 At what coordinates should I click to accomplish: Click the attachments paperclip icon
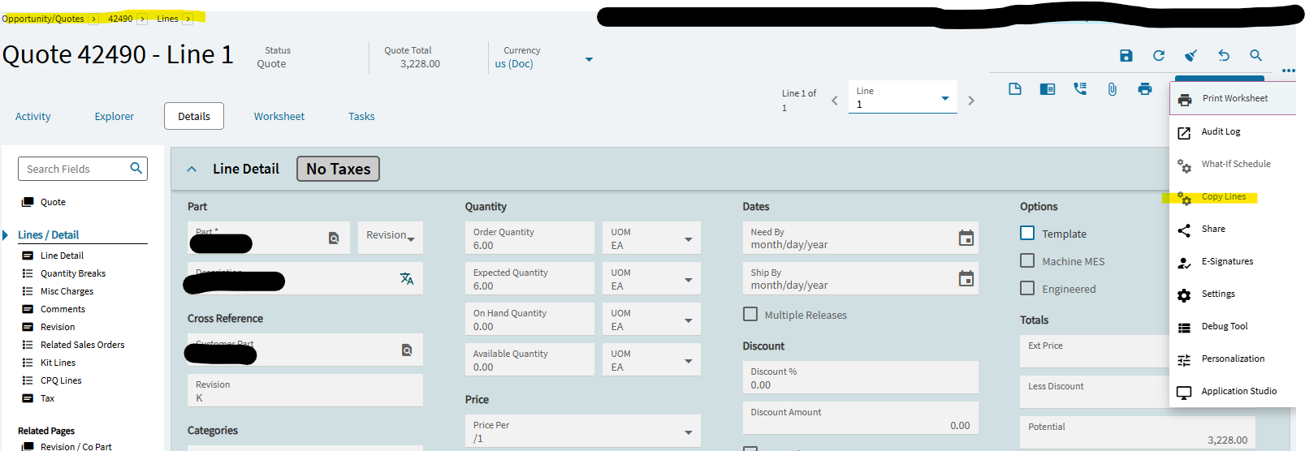click(x=1112, y=89)
